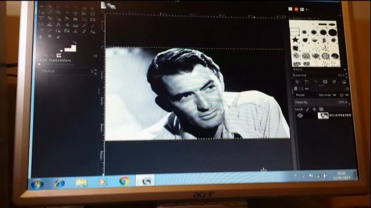Viewport: 371px width, 208px height.
Task: Open the Windows Start button
Action: click(x=37, y=184)
